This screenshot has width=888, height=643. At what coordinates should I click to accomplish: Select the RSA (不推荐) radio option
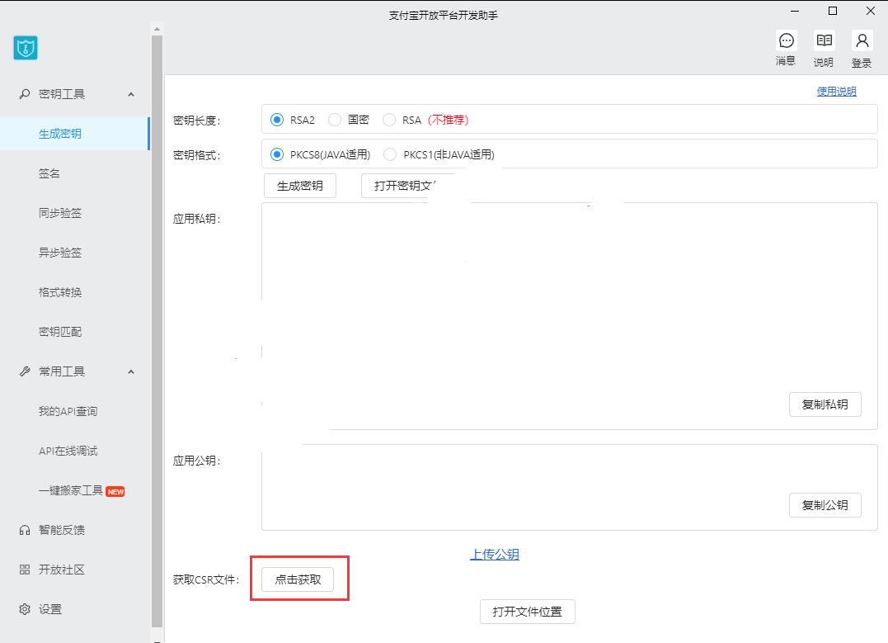389,120
